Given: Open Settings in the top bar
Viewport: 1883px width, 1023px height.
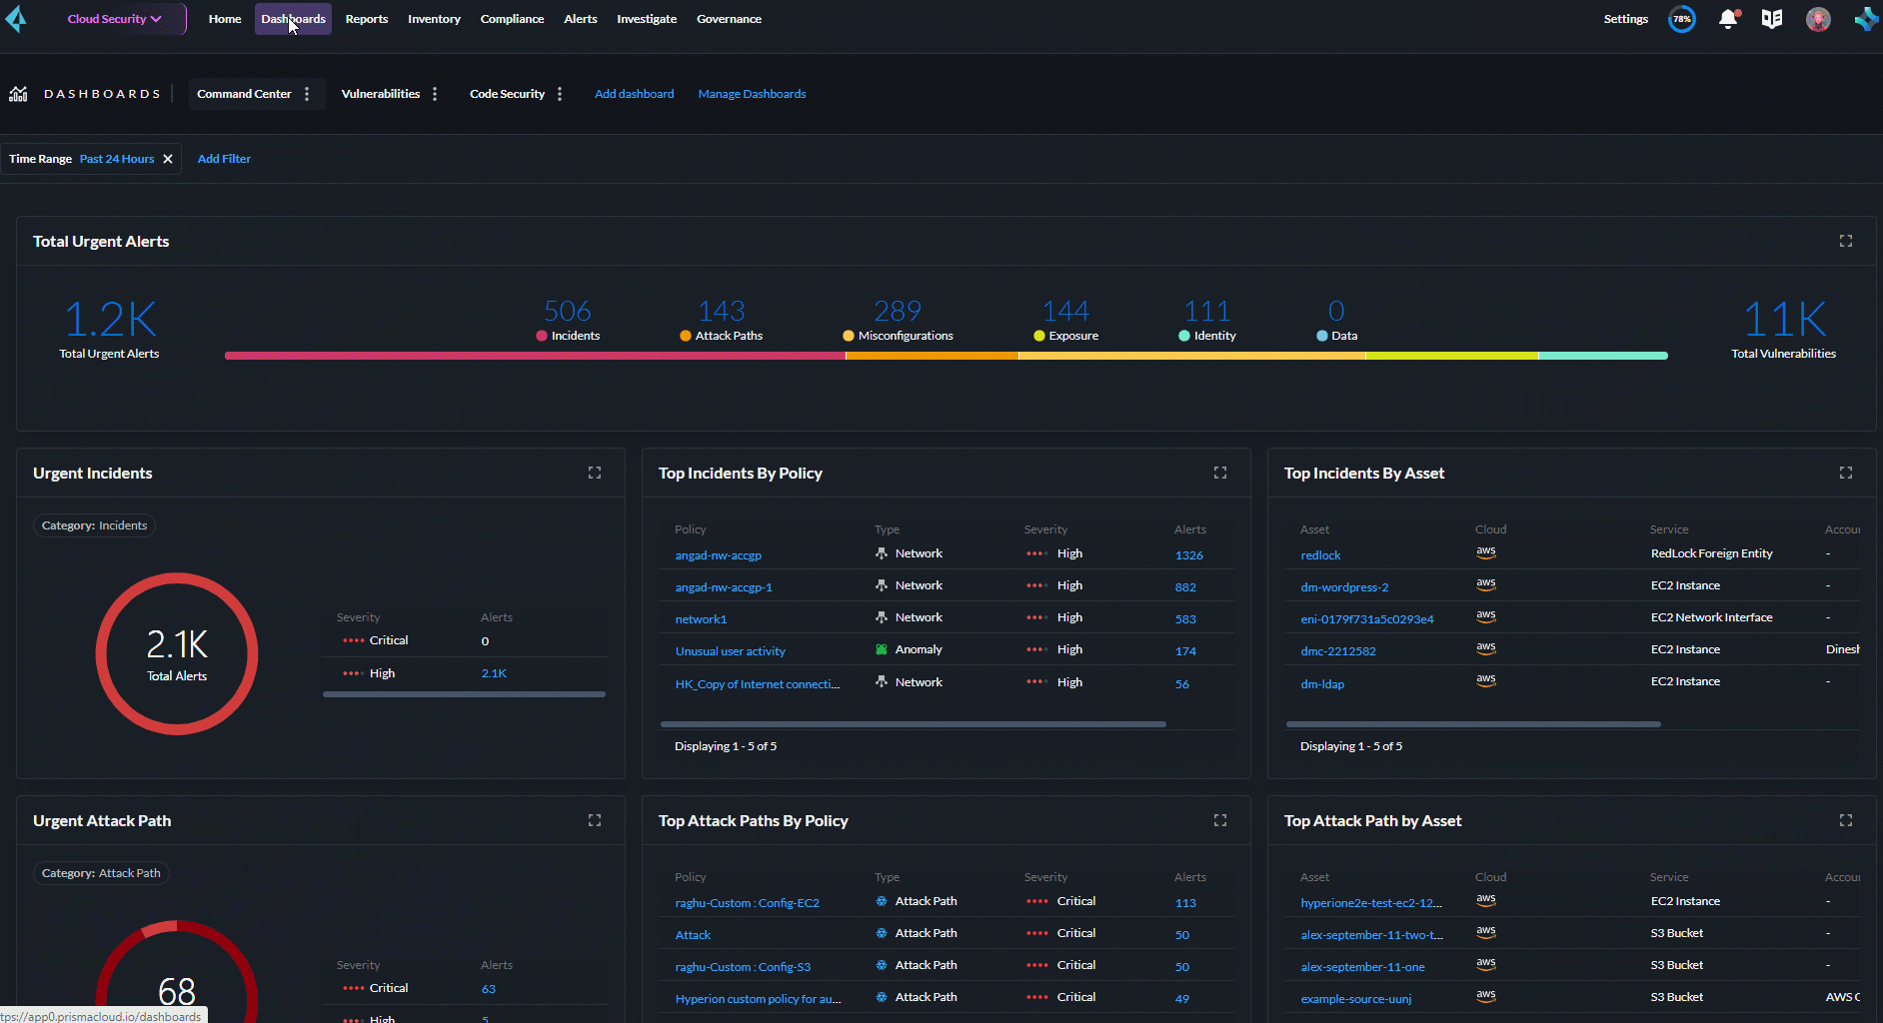Looking at the screenshot, I should click(1626, 19).
